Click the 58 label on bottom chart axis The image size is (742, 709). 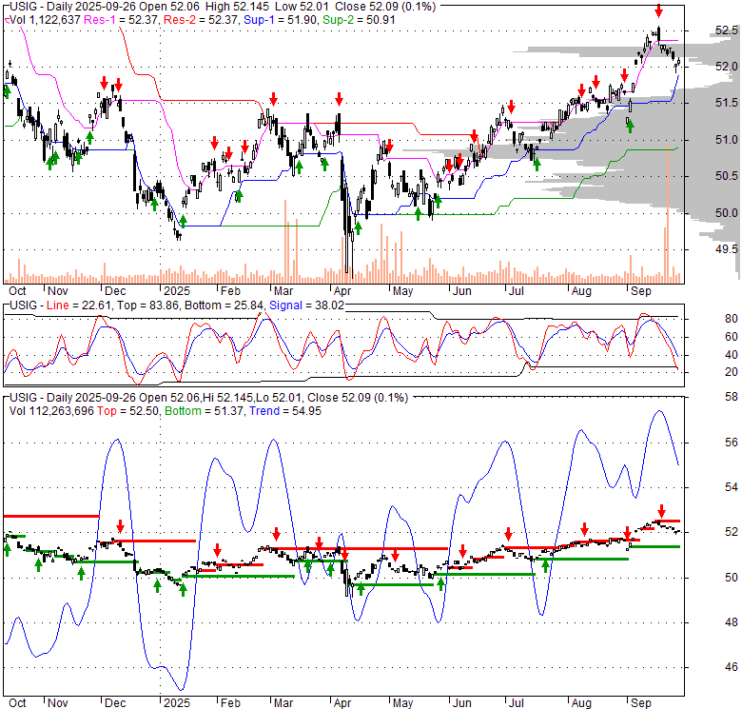[x=732, y=397]
